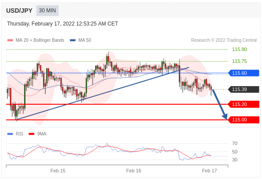The width and height of the screenshot is (262, 179).
Task: Select the 115.60 pivot price tag
Action: coord(244,73)
